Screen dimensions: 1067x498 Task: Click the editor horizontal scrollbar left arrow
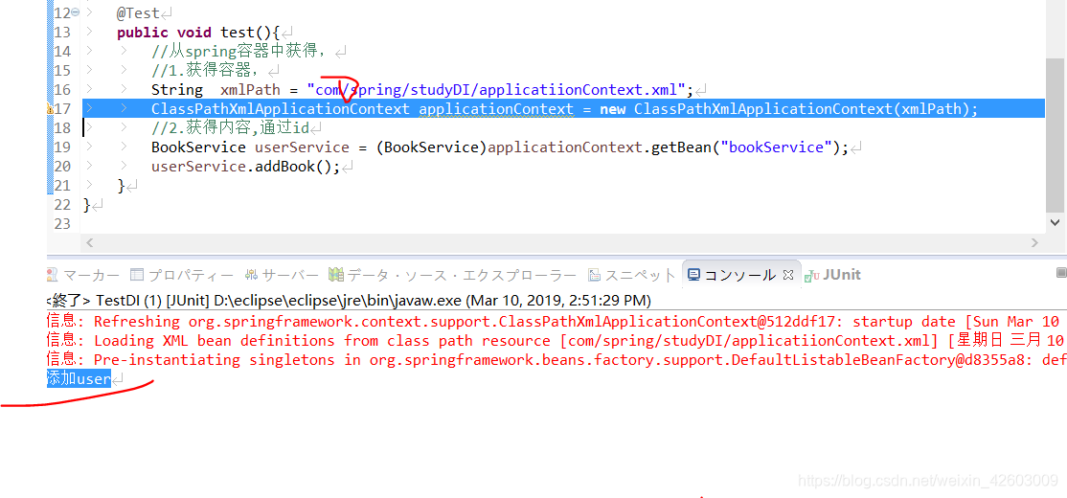(x=88, y=242)
